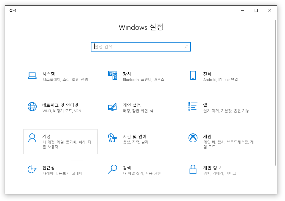This screenshot has width=285, height=201.
Task: Open the 네트워크 및 인터넷 globe icon
Action: [x=32, y=107]
